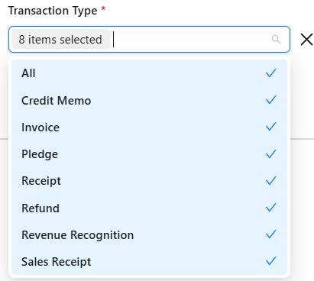Toggle Receipt transaction type
The width and height of the screenshot is (314, 281).
[149, 181]
